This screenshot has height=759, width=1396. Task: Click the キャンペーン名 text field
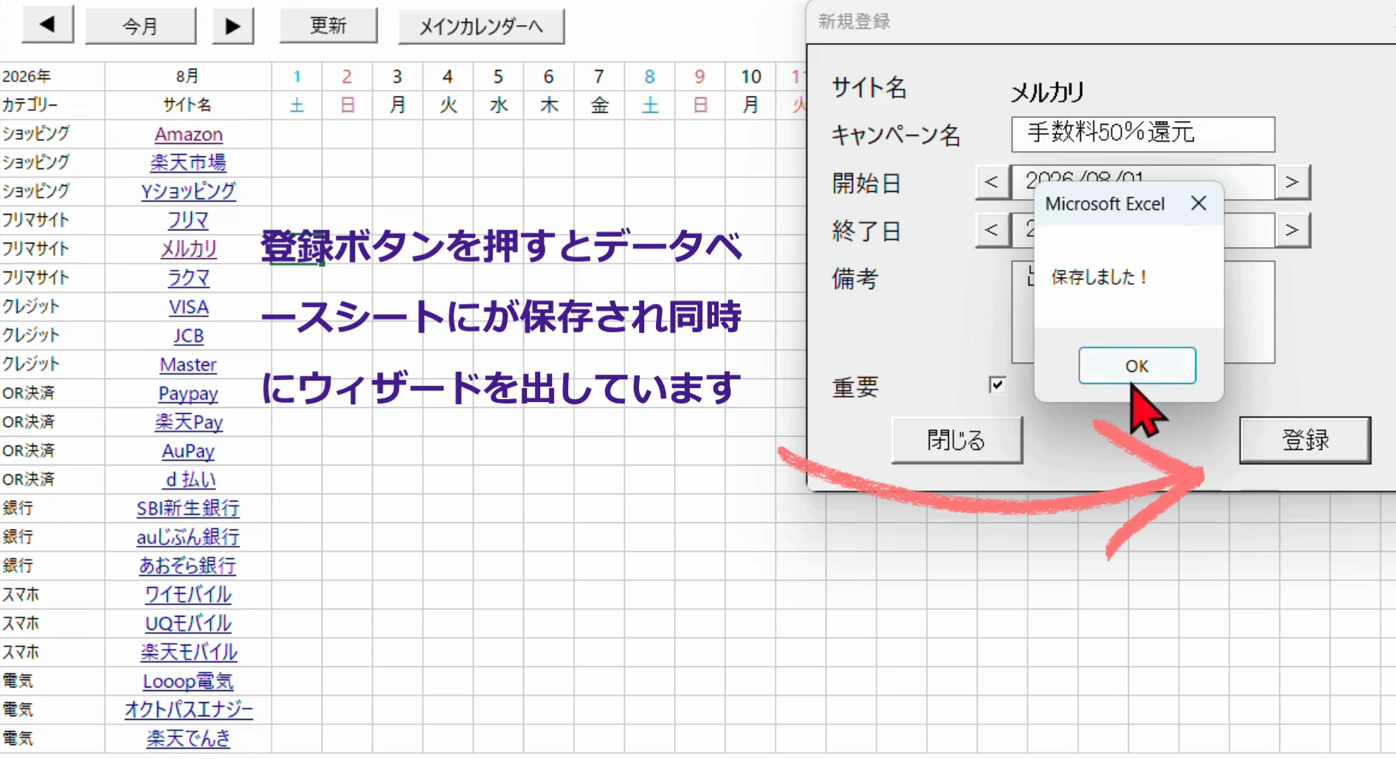tap(1142, 134)
